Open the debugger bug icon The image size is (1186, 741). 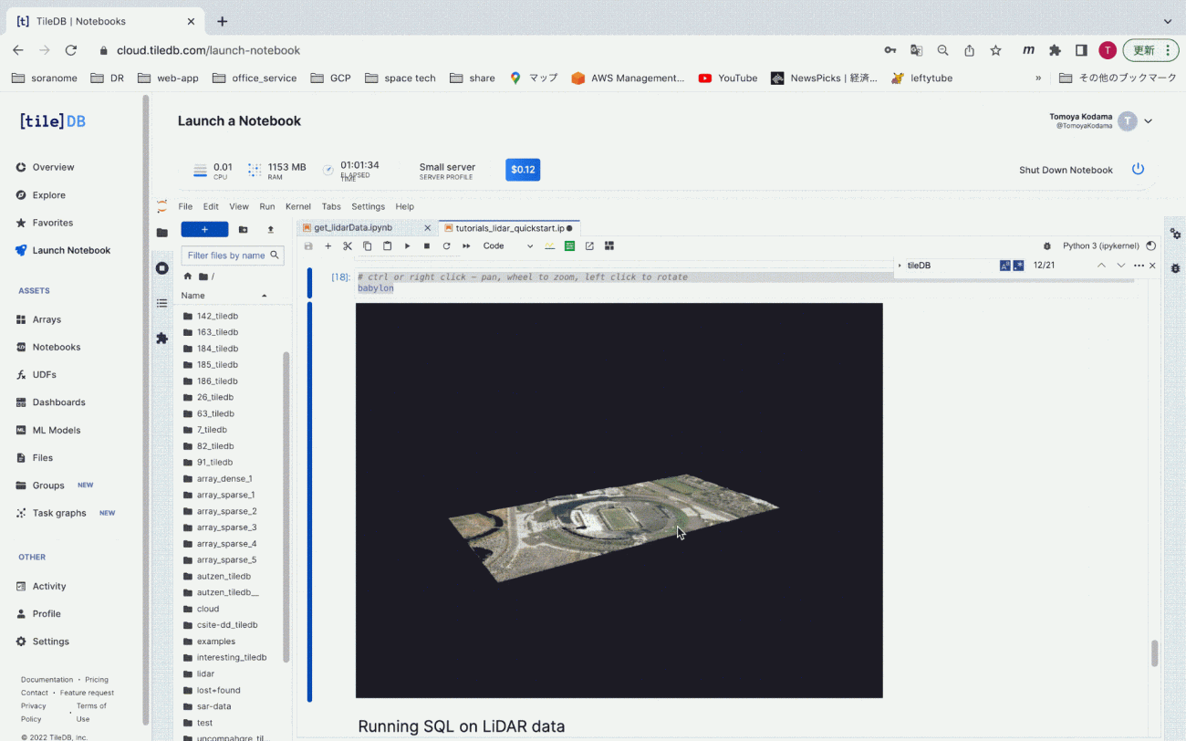[1047, 245]
